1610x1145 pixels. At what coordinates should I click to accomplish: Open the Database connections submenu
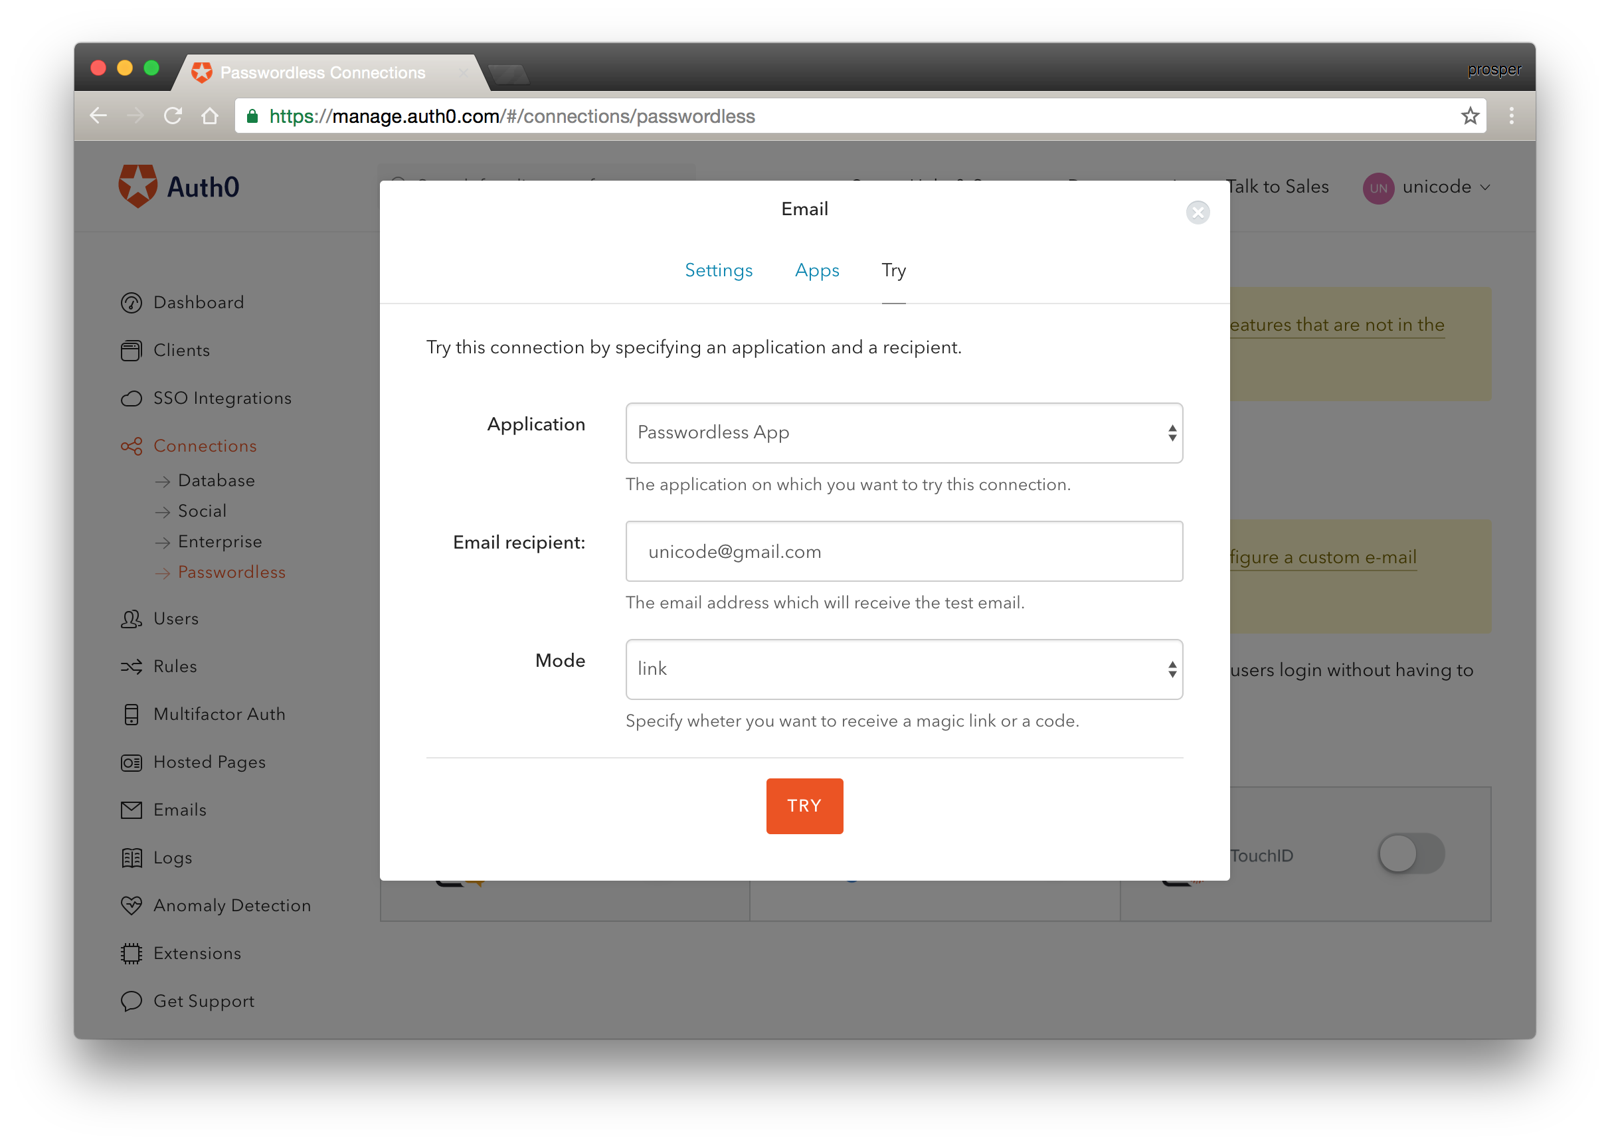[x=217, y=481]
